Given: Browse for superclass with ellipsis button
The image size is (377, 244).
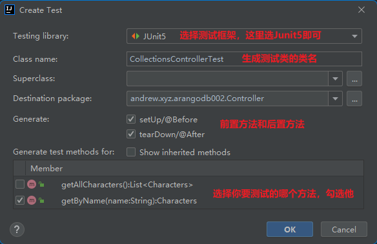Looking at the screenshot, I should click(354, 79).
